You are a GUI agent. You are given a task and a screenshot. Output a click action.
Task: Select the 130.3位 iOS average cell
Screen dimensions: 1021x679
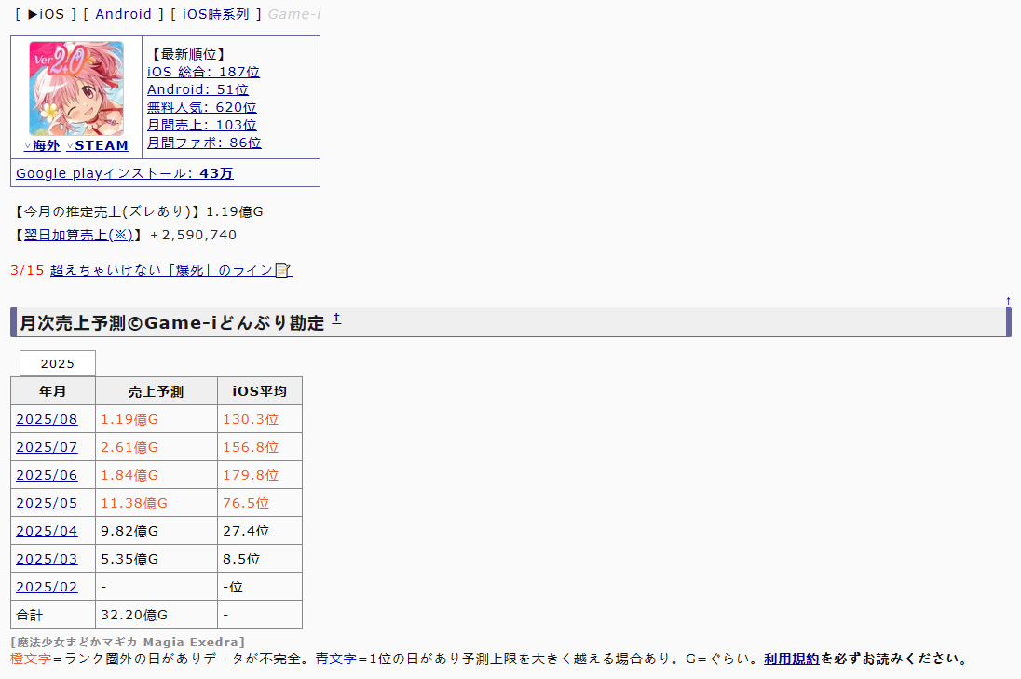coord(260,419)
